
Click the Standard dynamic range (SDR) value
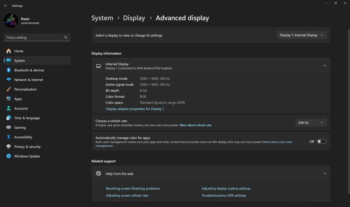(x=162, y=102)
